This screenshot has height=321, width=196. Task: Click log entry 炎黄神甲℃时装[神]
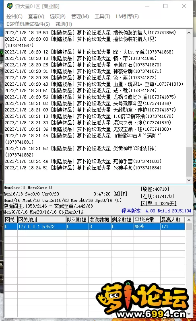click(x=80, y=152)
